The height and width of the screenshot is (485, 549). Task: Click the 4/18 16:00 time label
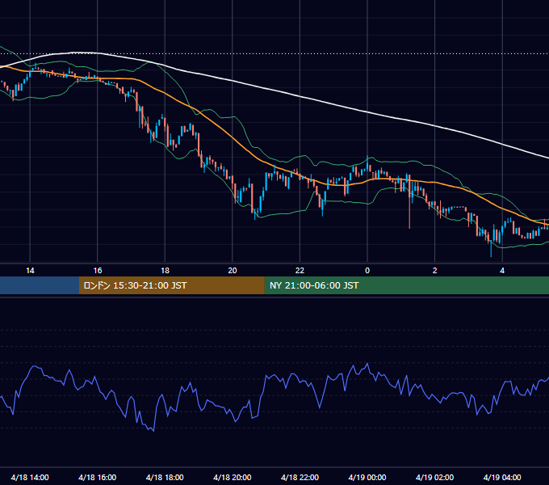[98, 477]
